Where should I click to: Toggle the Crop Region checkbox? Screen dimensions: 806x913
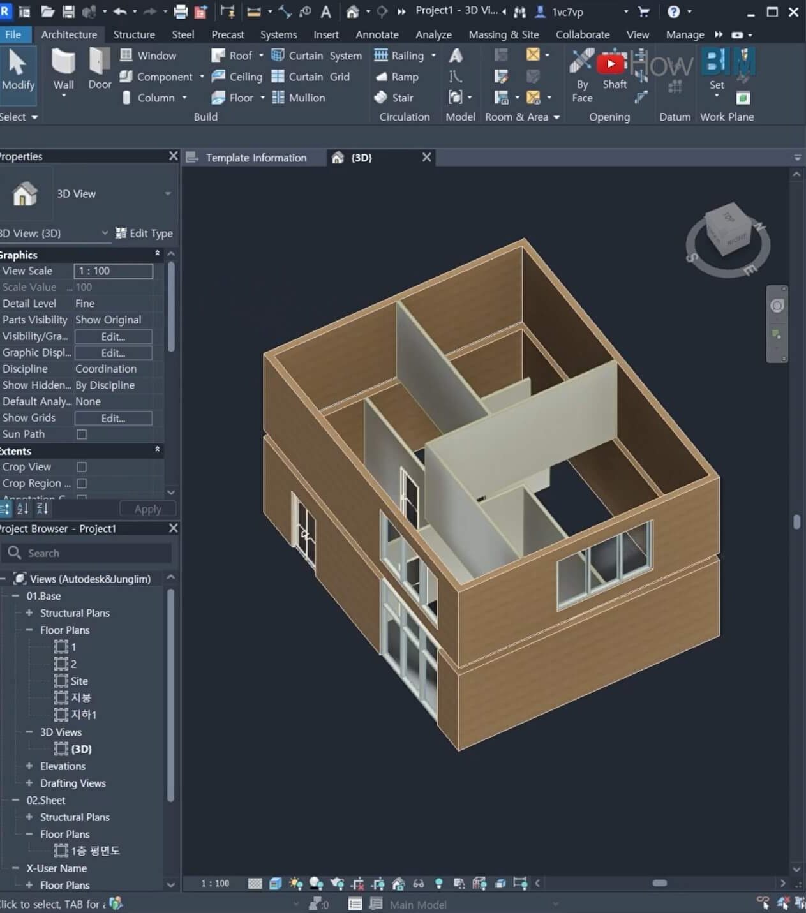tap(82, 484)
